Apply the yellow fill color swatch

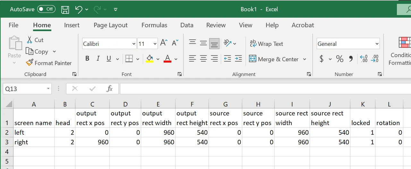pyautogui.click(x=150, y=59)
